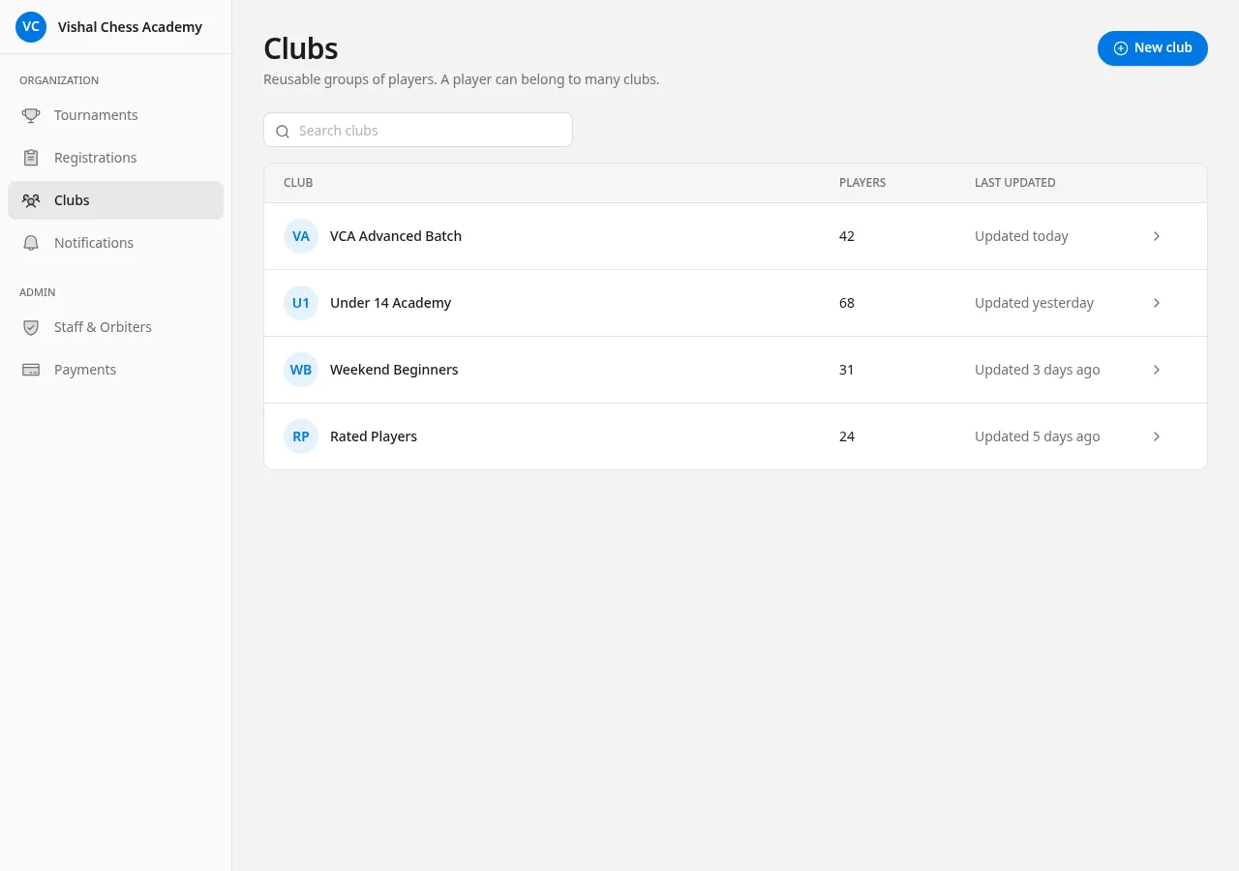Click the Tournaments trophy icon
The height and width of the screenshot is (871, 1239).
coord(31,115)
